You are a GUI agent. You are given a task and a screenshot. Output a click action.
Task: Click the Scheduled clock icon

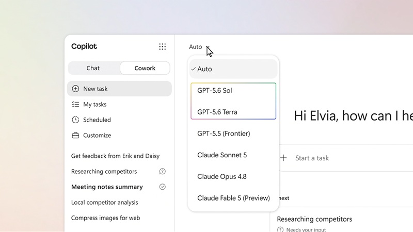tap(75, 120)
